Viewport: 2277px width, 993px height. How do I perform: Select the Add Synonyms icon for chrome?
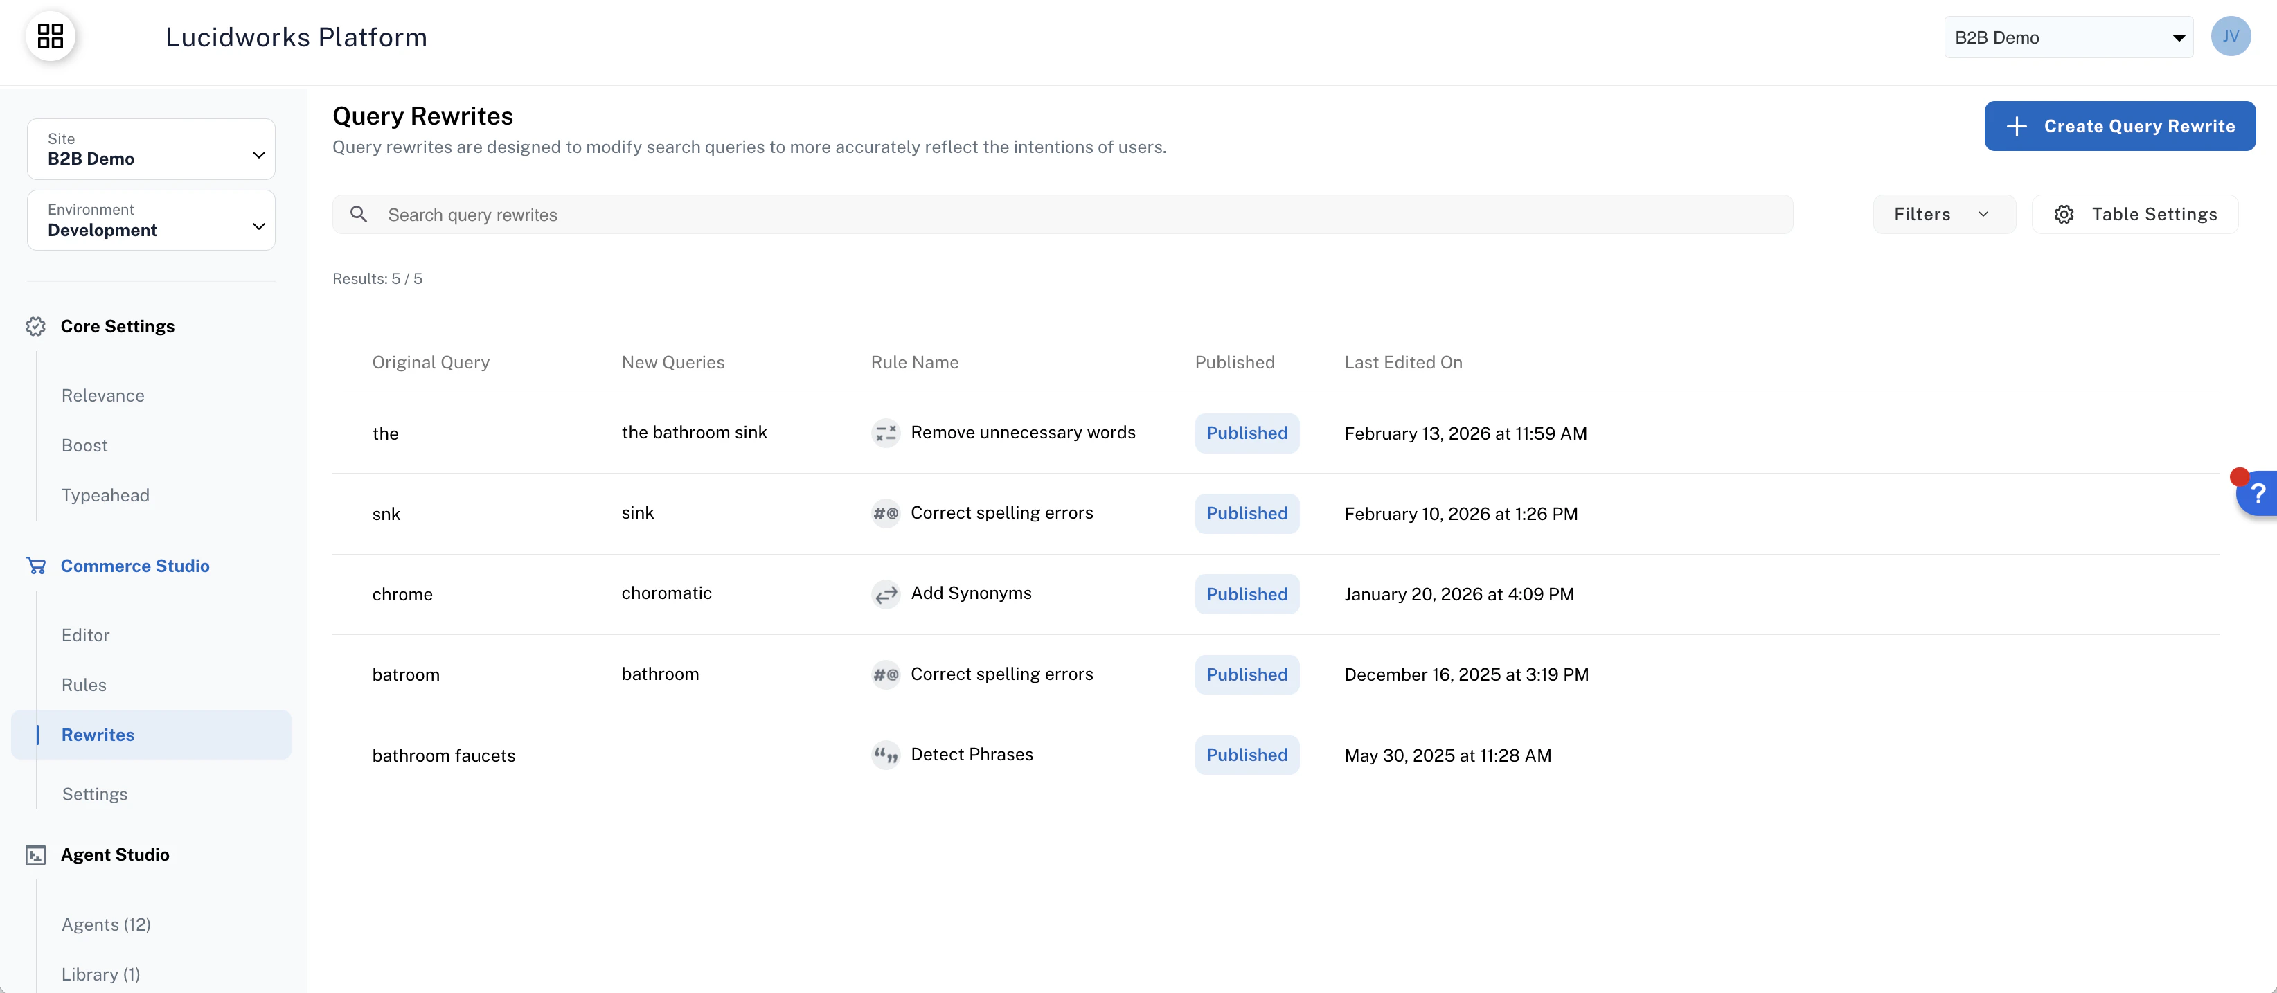coord(885,594)
